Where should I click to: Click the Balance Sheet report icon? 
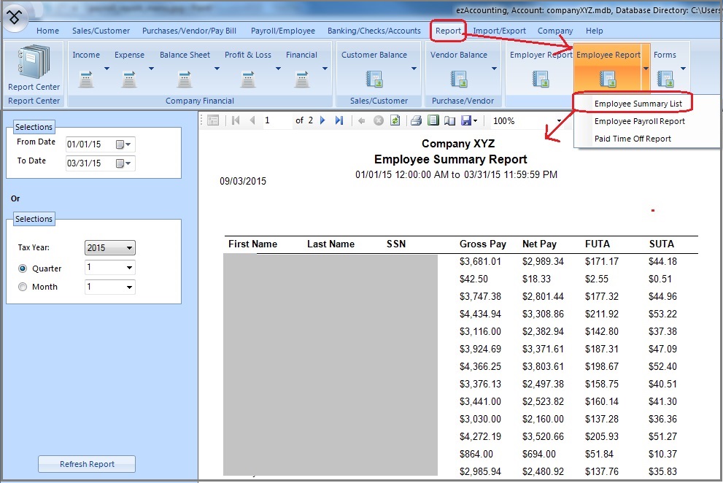pyautogui.click(x=185, y=77)
